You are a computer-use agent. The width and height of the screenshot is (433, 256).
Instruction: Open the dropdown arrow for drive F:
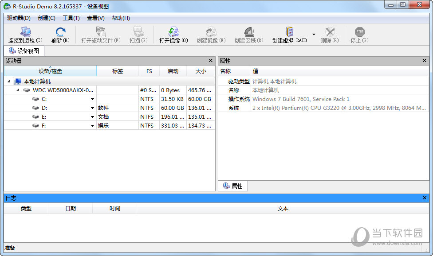coord(93,126)
